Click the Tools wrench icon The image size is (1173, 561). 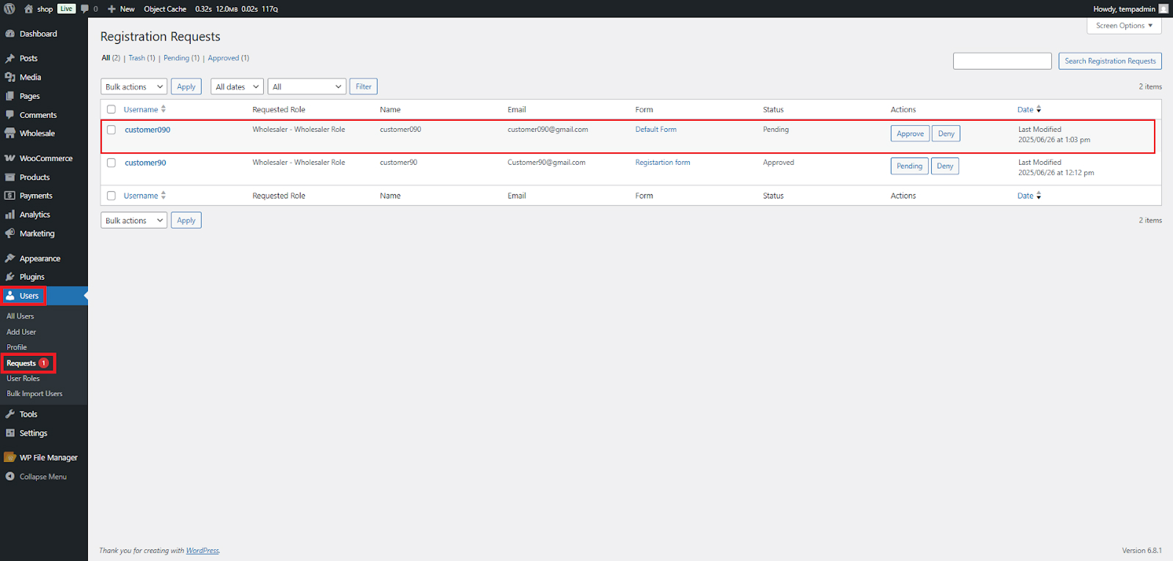point(10,414)
